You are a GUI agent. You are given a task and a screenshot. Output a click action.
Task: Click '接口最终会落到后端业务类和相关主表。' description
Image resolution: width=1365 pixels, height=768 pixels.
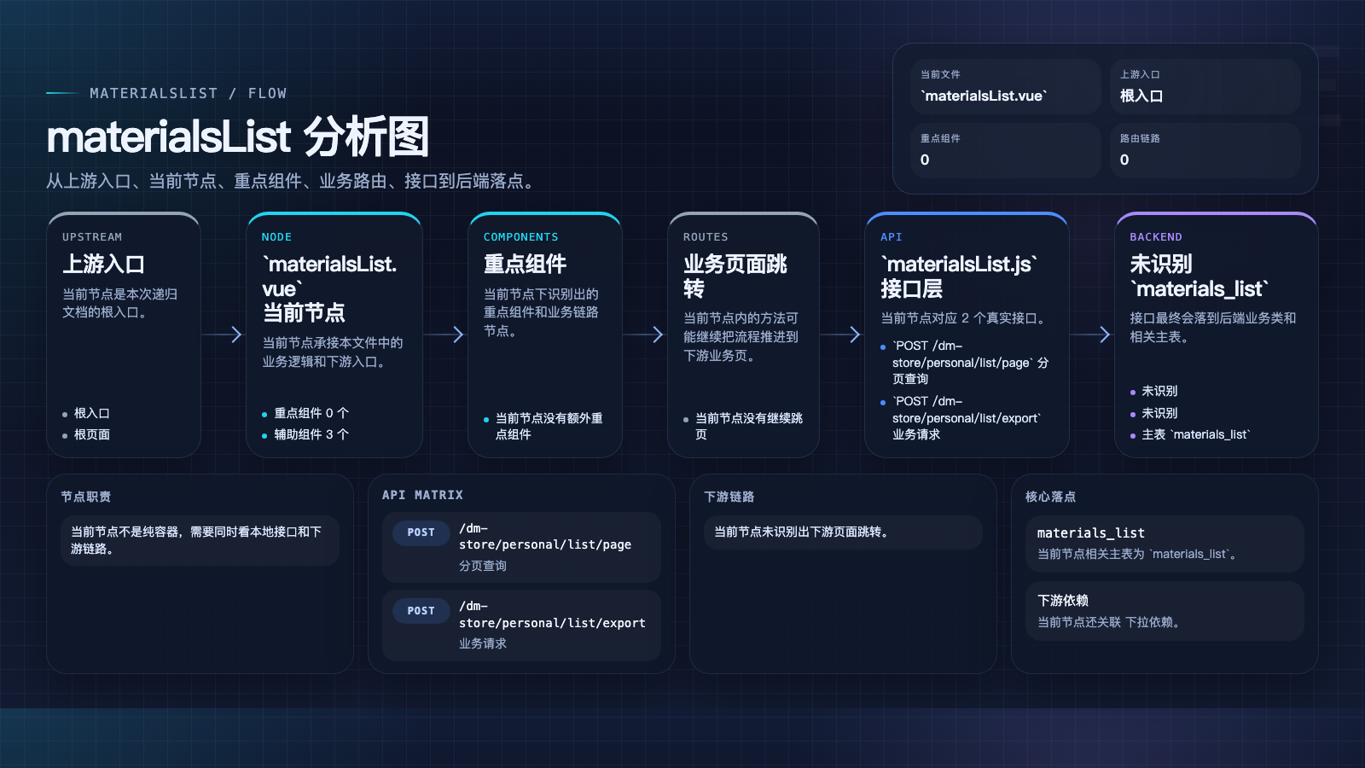tap(1213, 328)
